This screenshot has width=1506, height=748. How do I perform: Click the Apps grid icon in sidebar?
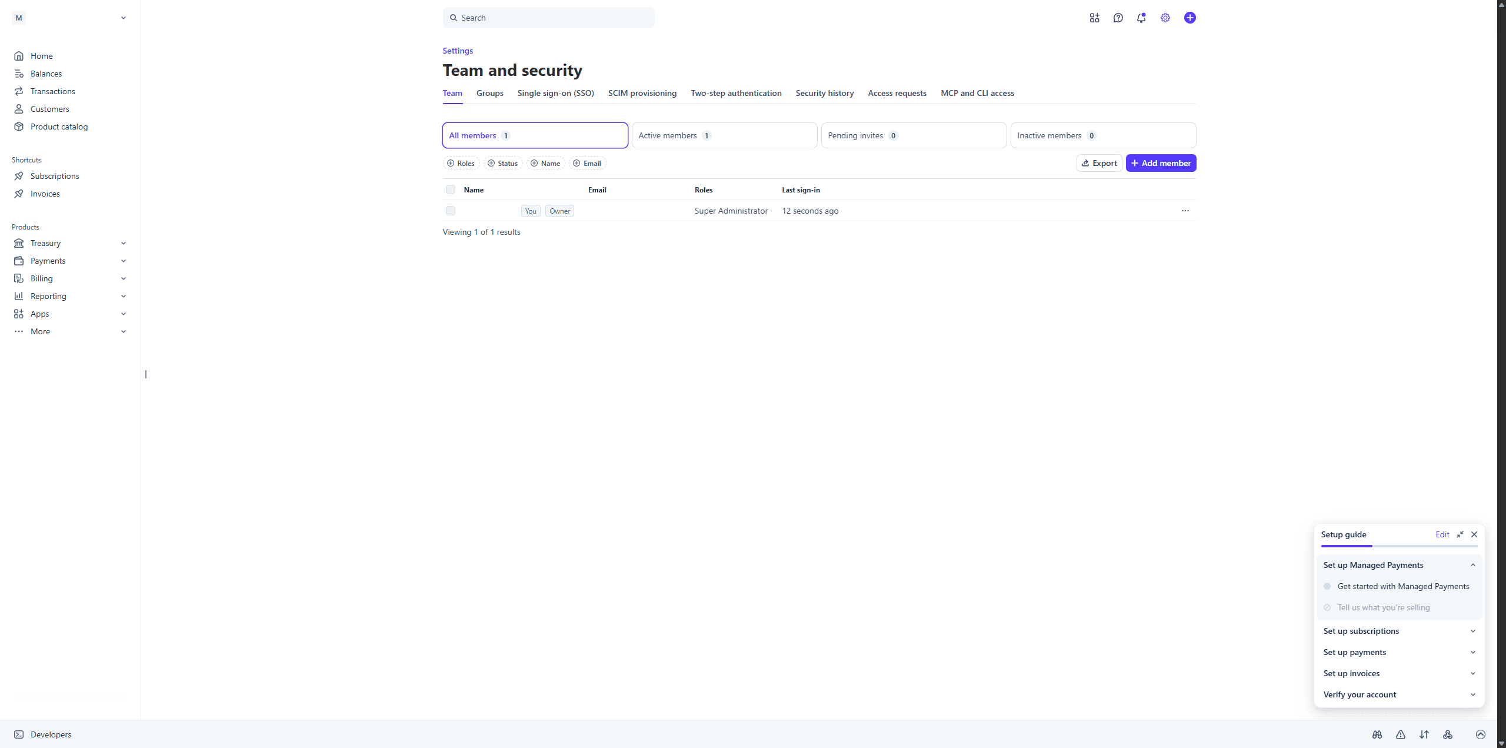(19, 314)
